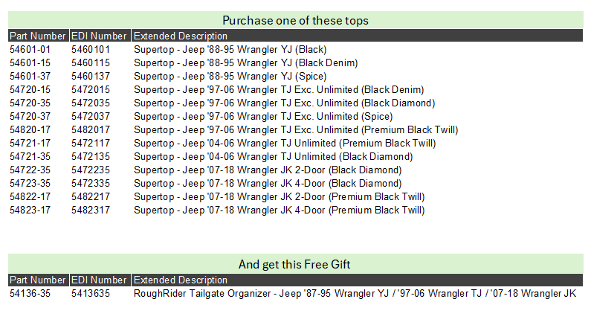Click EDI number 5472235
Image resolution: width=591 pixels, height=328 pixels.
[x=91, y=170]
